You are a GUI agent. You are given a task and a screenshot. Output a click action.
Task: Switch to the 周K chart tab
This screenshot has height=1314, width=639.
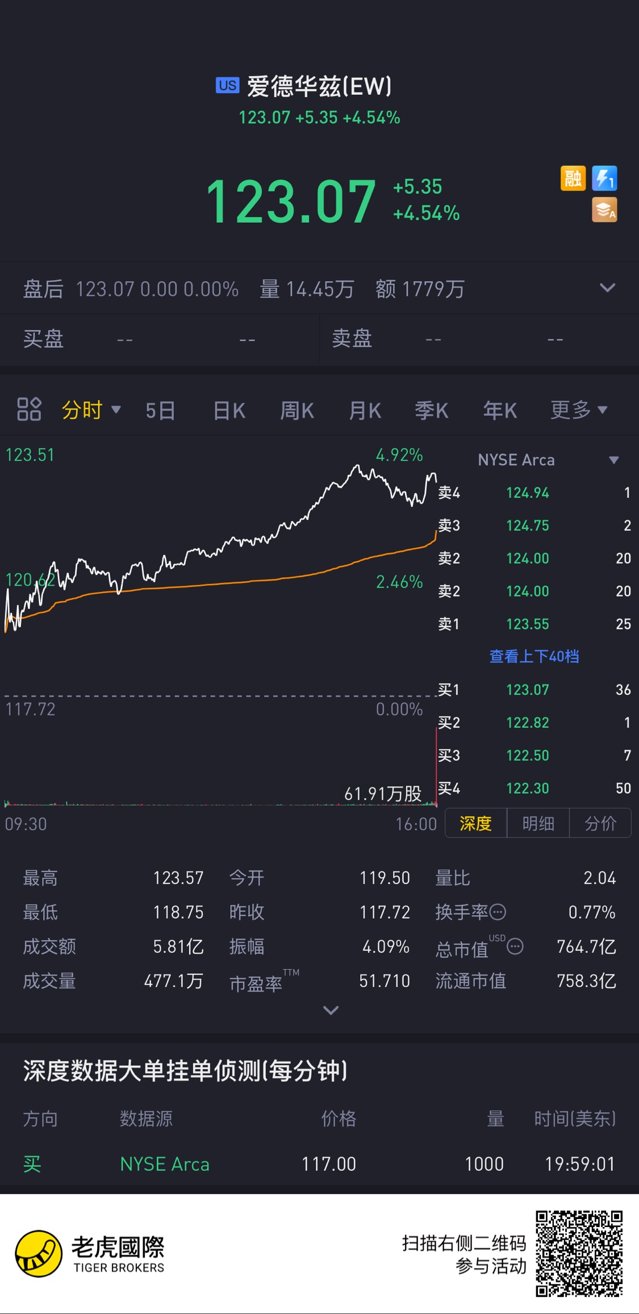coord(297,410)
